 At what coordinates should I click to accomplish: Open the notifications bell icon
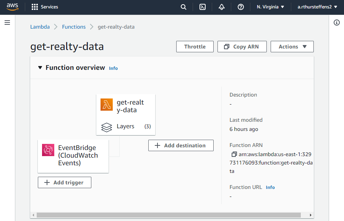click(222, 7)
